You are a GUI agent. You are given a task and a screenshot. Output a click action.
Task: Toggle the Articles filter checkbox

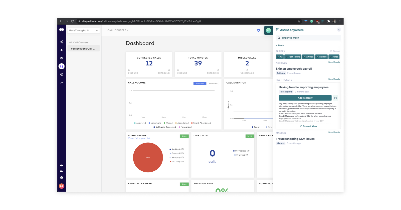308,57
